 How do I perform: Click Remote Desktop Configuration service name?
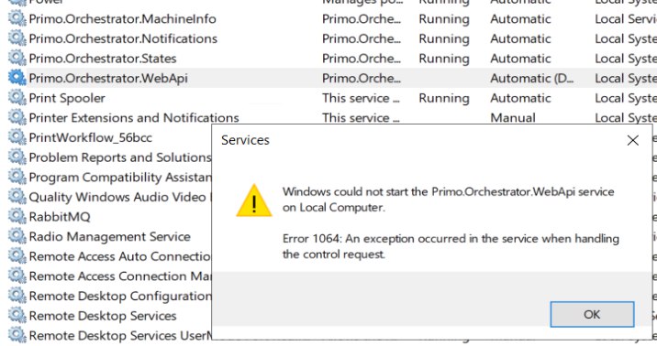point(120,296)
